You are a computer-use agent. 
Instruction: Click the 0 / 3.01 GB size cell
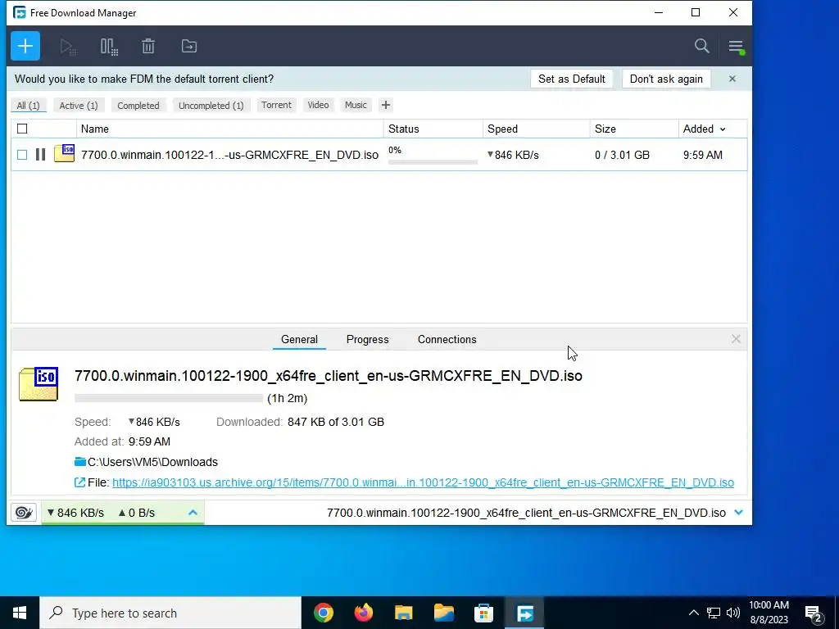(622, 155)
